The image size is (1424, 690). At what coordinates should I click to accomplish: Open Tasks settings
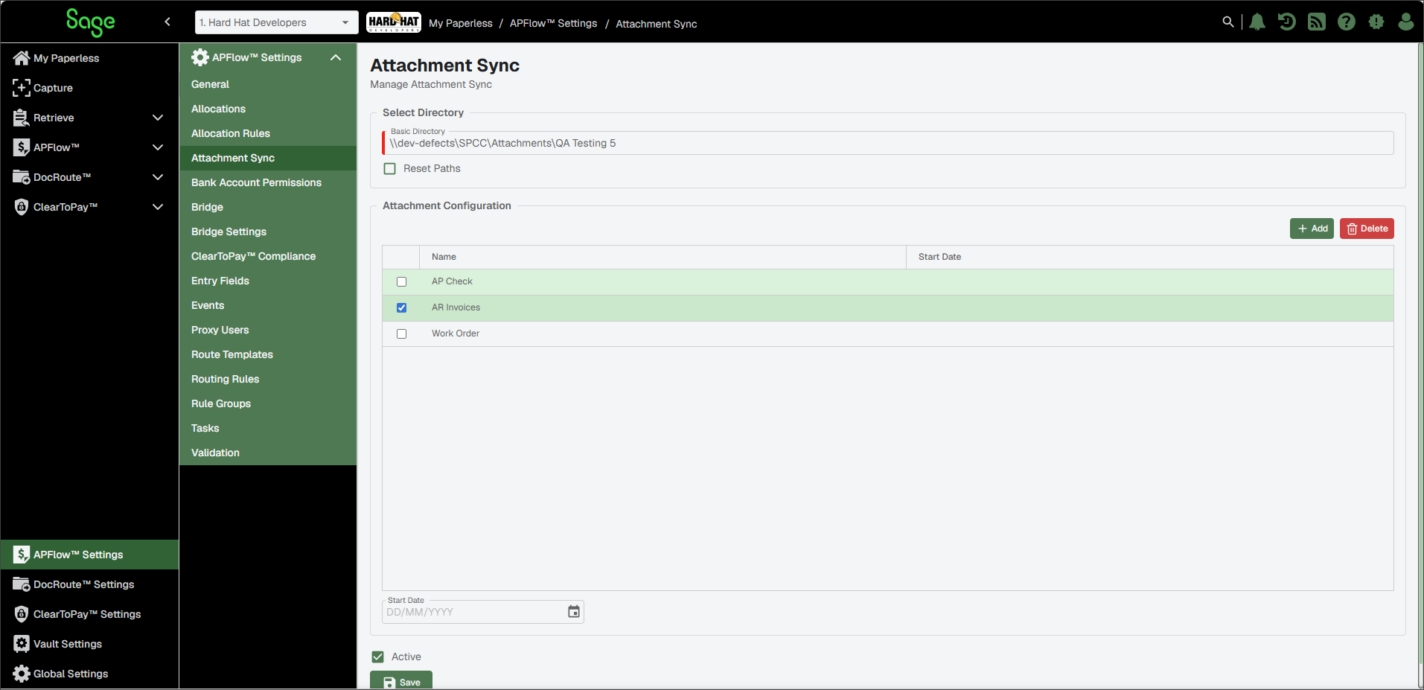[x=268, y=428]
